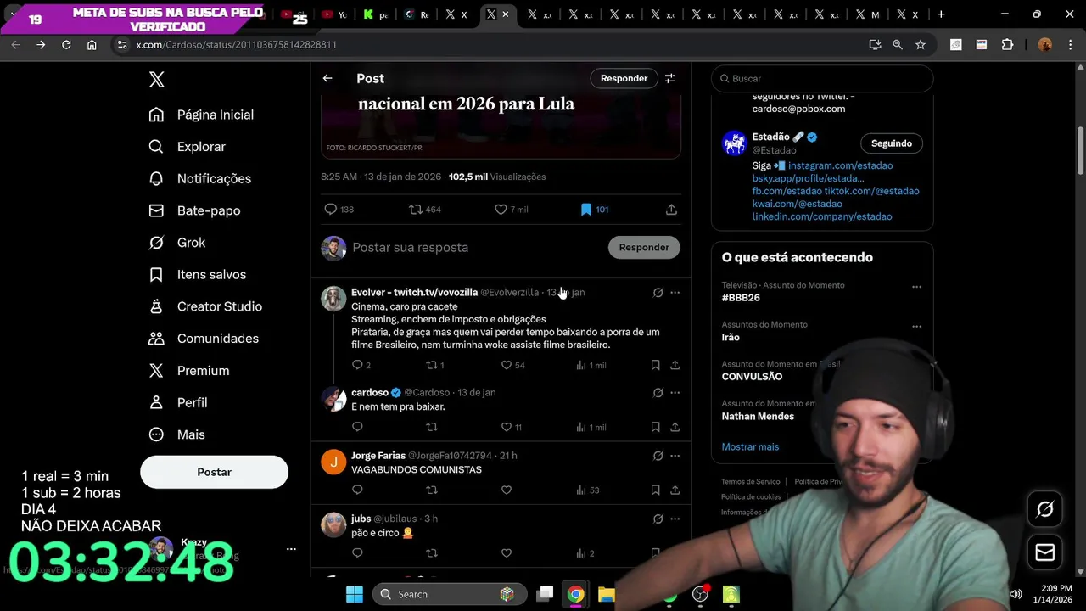Image resolution: width=1086 pixels, height=611 pixels.
Task: Bookmark this page with the star icon
Action: pyautogui.click(x=921, y=45)
